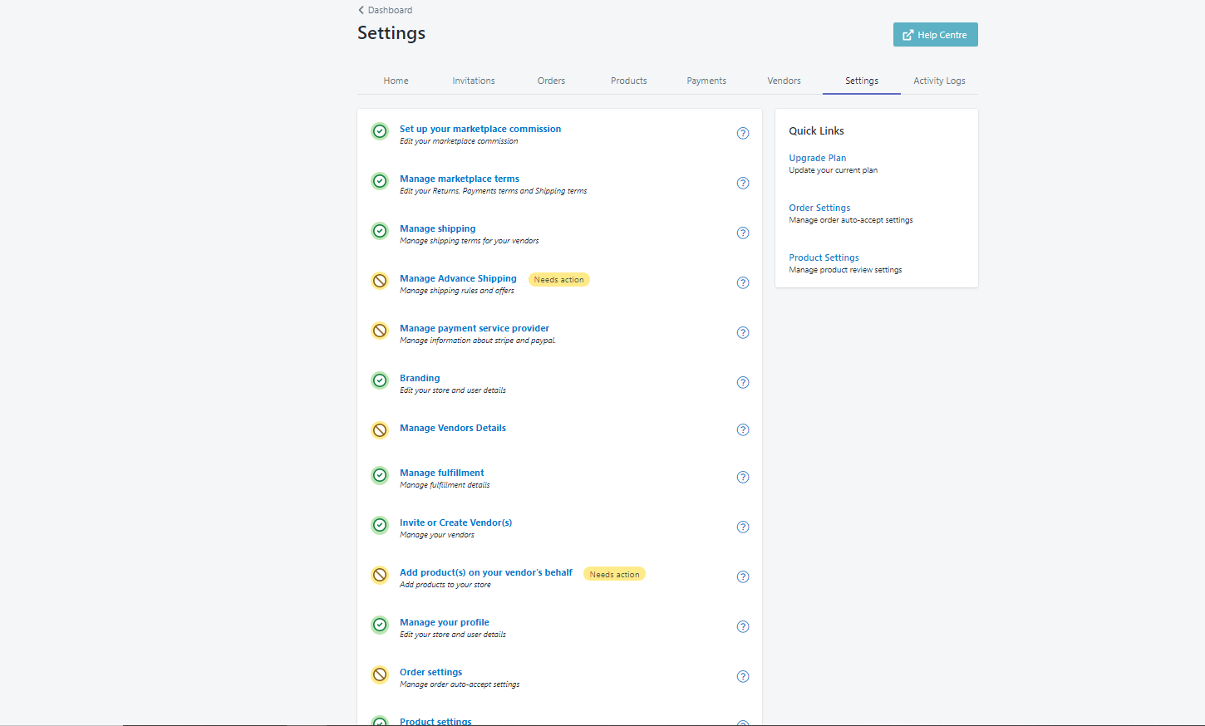Click help icon on Order settings row

[x=743, y=676]
